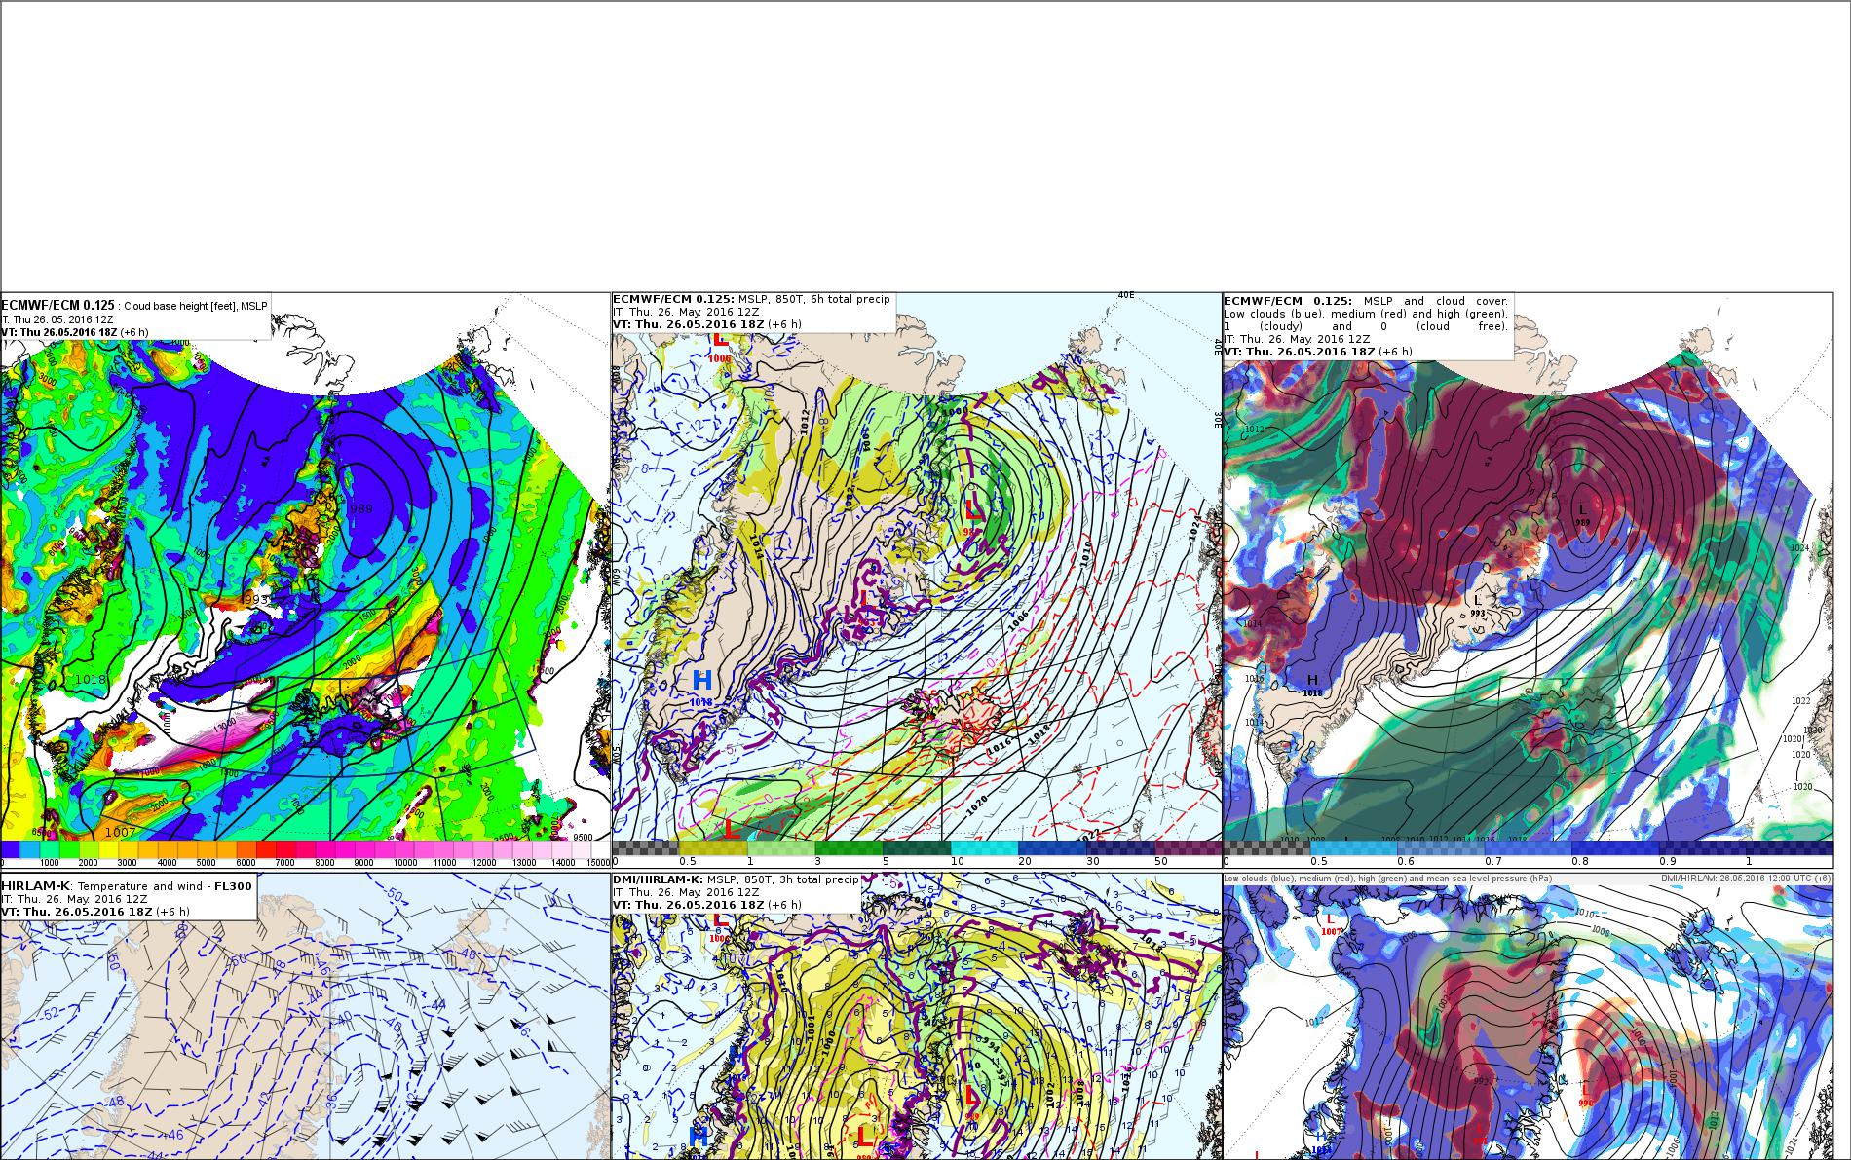This screenshot has width=1851, height=1160.
Task: Click the VT valid-time line in 6h total precip map
Action: (707, 325)
